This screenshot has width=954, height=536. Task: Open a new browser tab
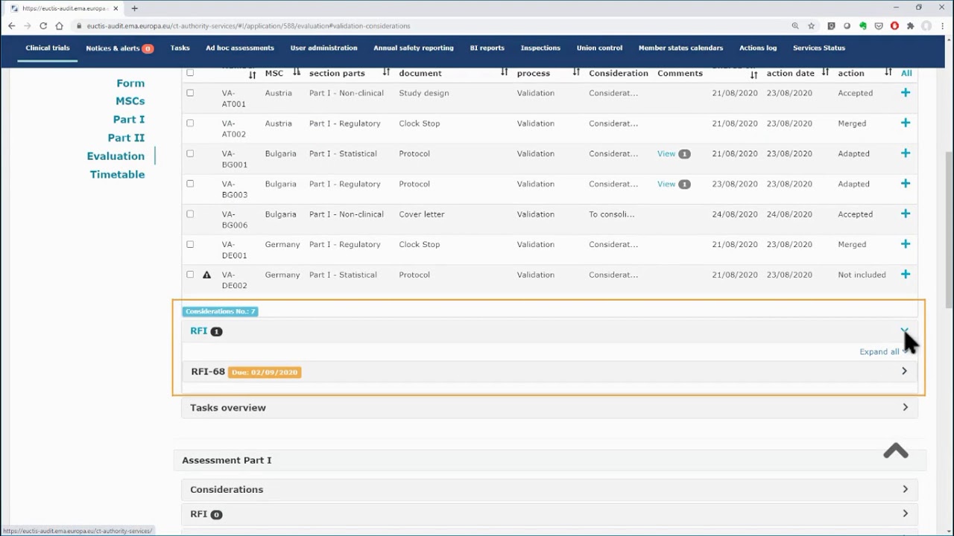click(x=134, y=8)
